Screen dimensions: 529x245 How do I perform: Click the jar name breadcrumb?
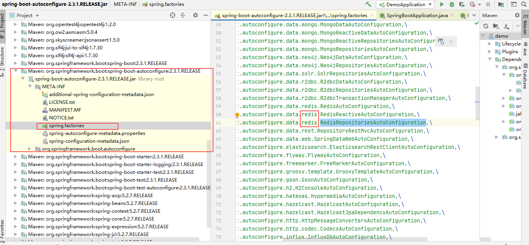55,4
